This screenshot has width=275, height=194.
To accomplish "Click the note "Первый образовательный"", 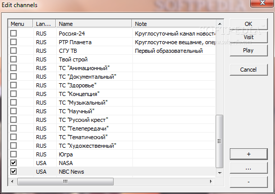I will (x=169, y=51).
